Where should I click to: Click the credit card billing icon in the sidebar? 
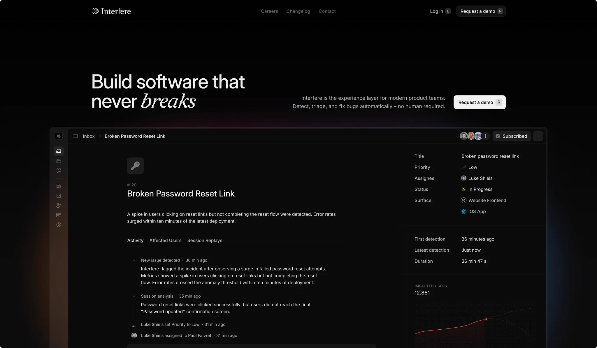pyautogui.click(x=59, y=215)
